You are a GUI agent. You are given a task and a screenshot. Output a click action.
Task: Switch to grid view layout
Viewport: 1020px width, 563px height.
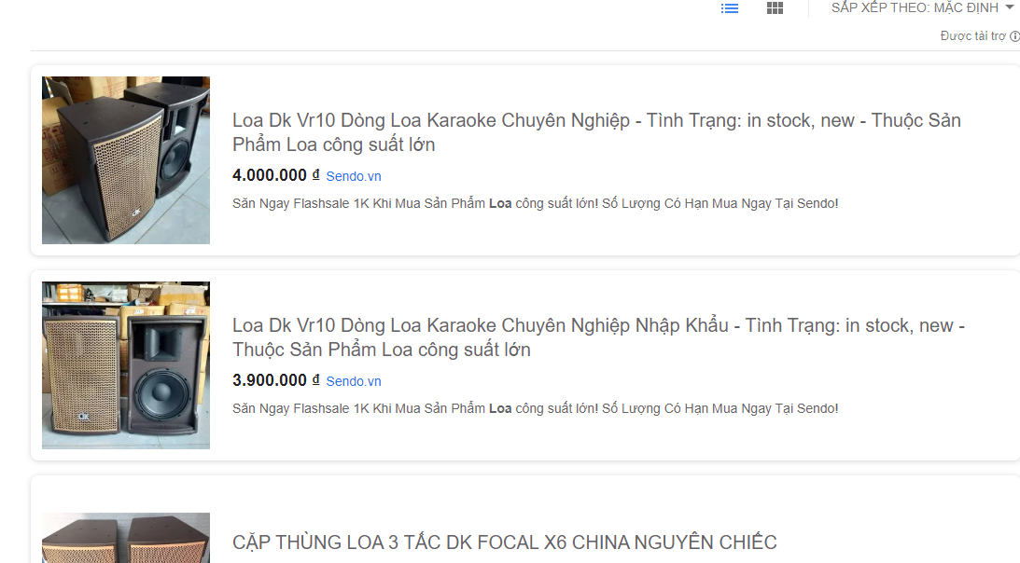tap(774, 8)
